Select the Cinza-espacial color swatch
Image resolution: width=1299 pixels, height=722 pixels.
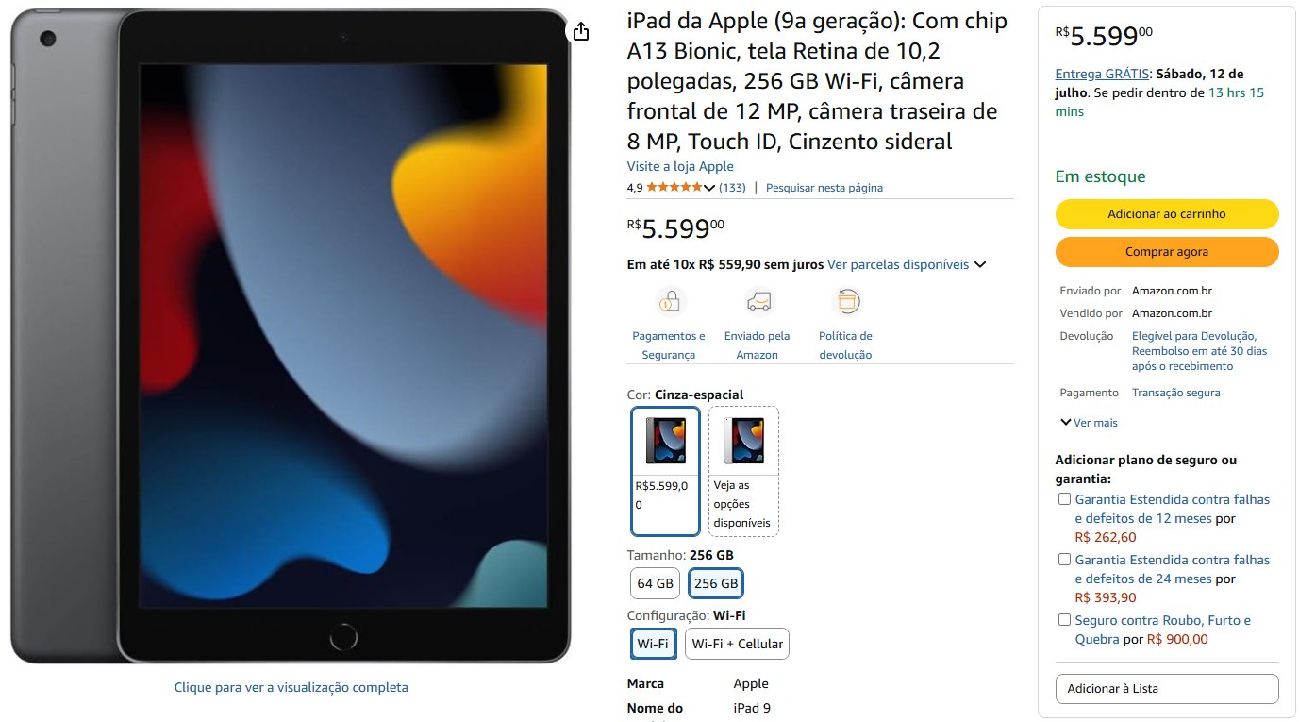click(665, 471)
